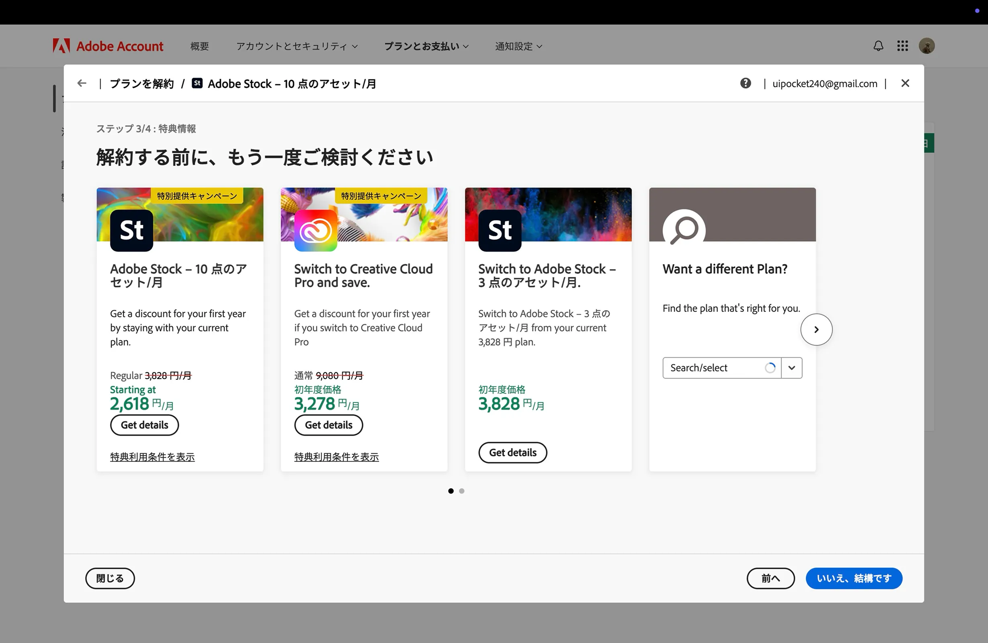Select the second carousel page dot
Image resolution: width=988 pixels, height=643 pixels.
(461, 491)
